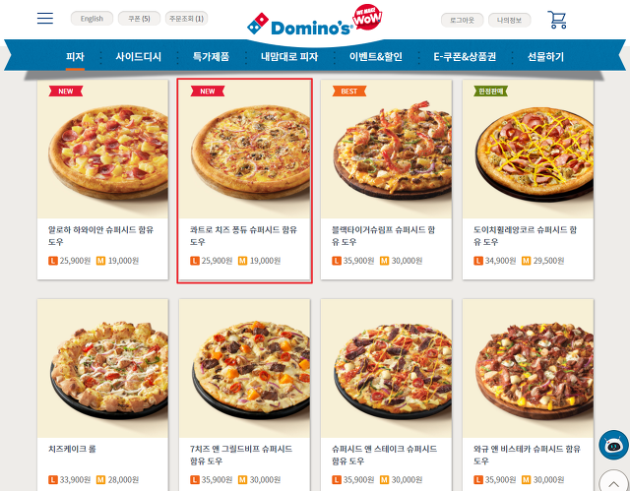This screenshot has height=491, width=630.
Task: Open the chatbot robot icon
Action: click(x=613, y=445)
